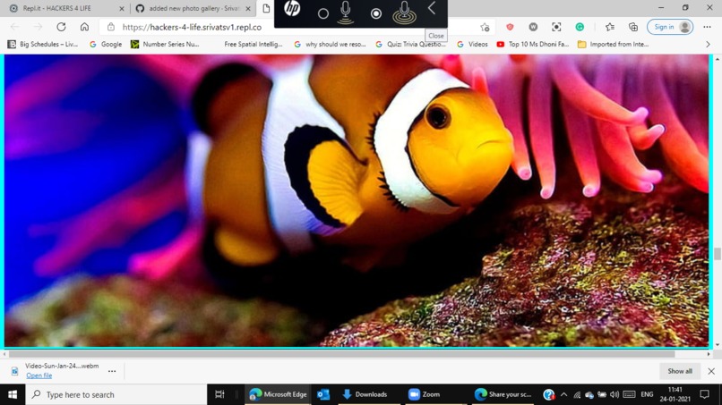Open the red shield ad-blocker extension

[x=510, y=27]
